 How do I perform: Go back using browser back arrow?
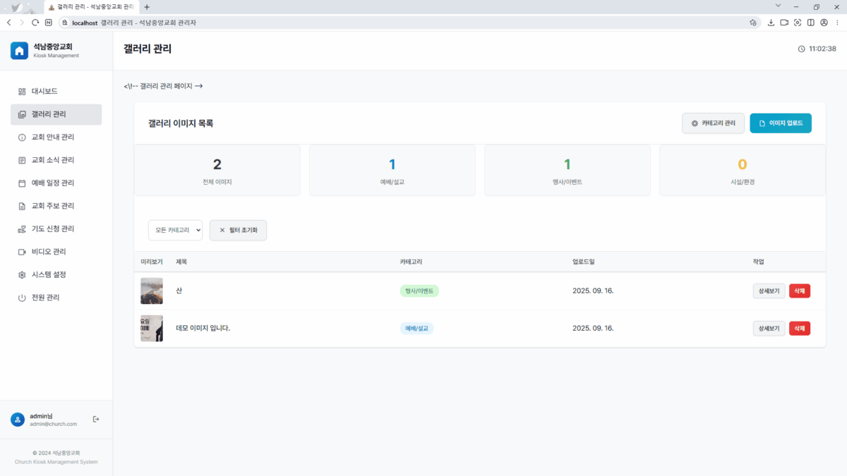8,23
